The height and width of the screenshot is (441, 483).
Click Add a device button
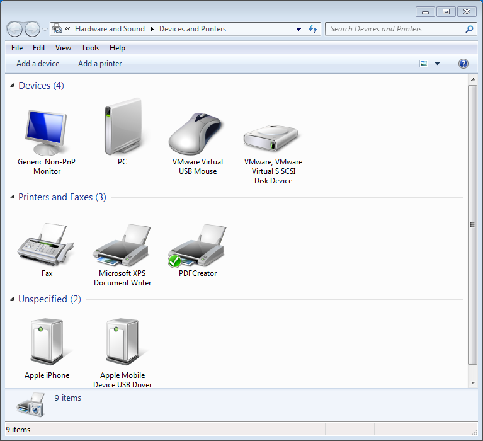pyautogui.click(x=38, y=64)
